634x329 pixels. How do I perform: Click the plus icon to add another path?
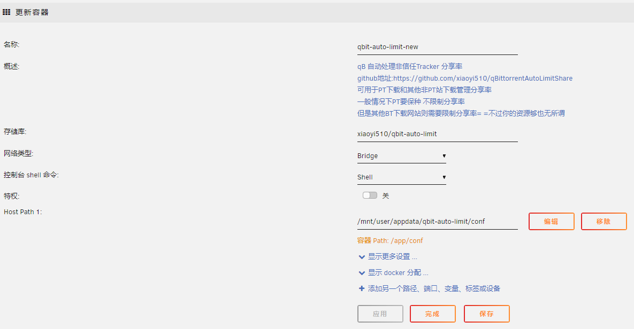(x=362, y=288)
